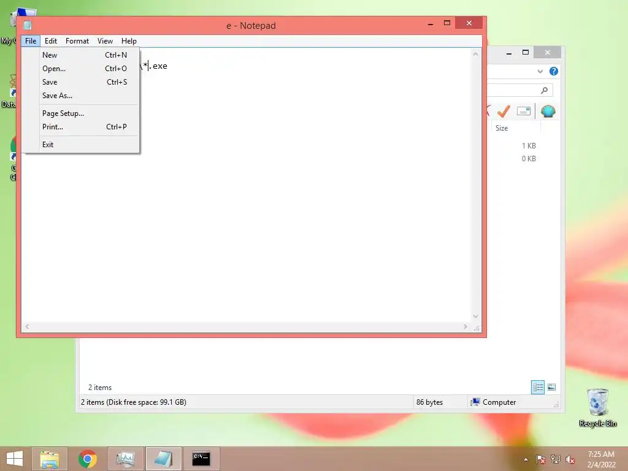This screenshot has height=471, width=628.
Task: Click the blue shell icon in Explorer toolbar
Action: 548,111
